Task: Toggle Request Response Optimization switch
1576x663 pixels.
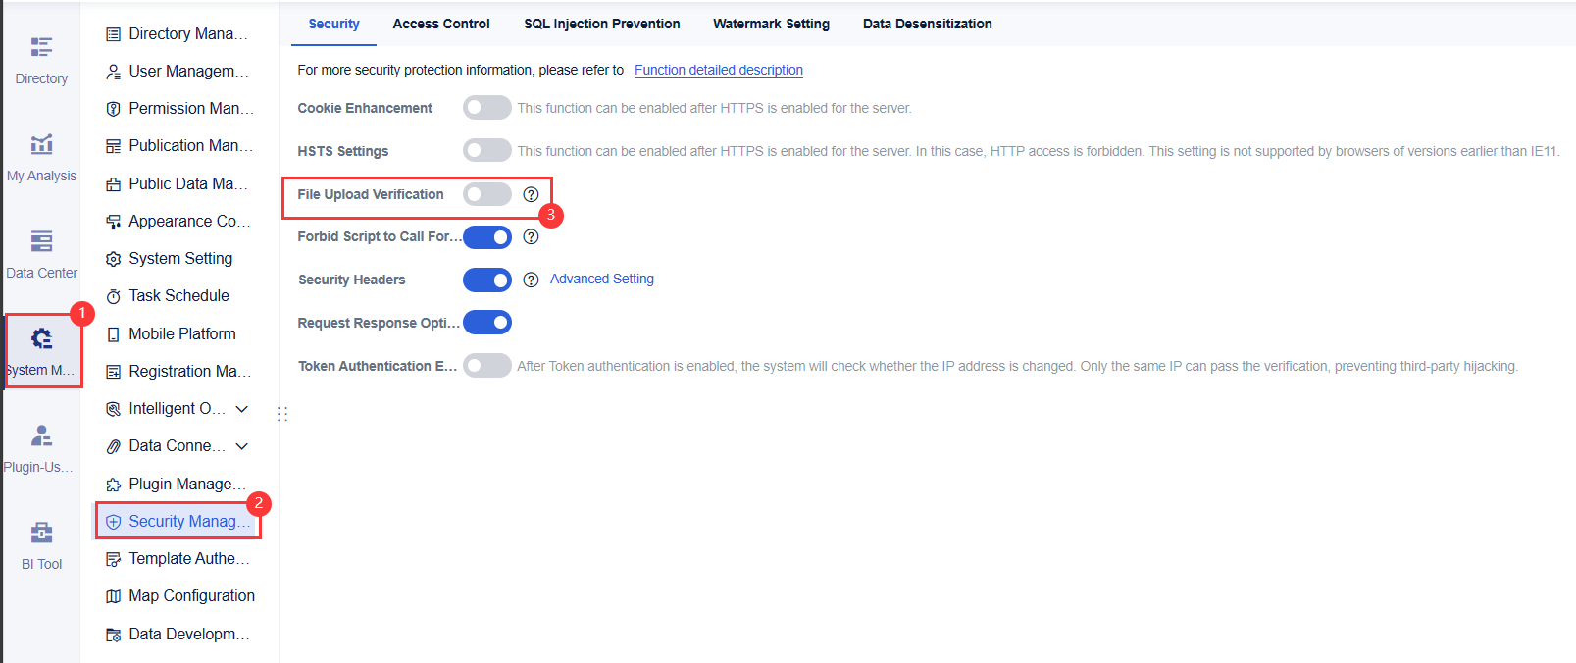Action: pos(486,322)
